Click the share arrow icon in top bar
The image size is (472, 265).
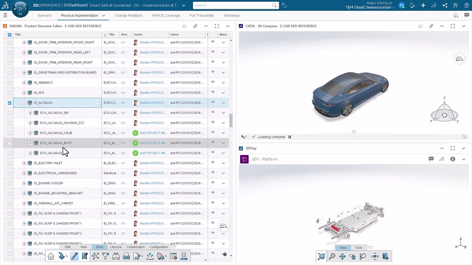pyautogui.click(x=434, y=5)
